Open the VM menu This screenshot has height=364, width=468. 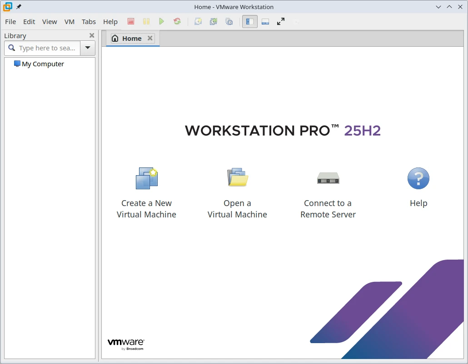69,21
